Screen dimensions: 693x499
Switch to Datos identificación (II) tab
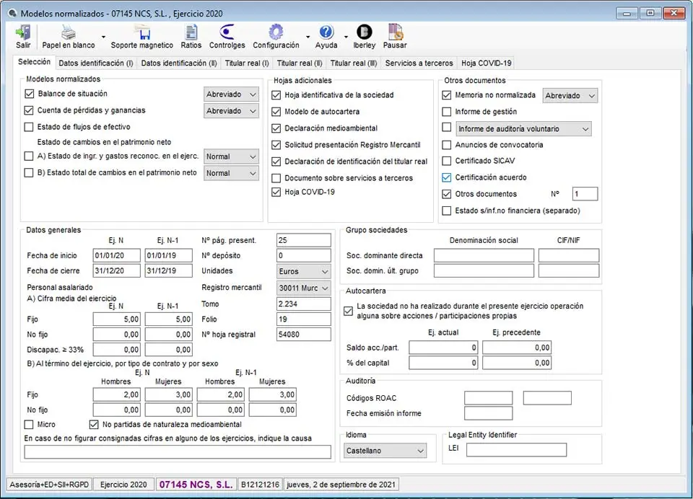pos(179,63)
